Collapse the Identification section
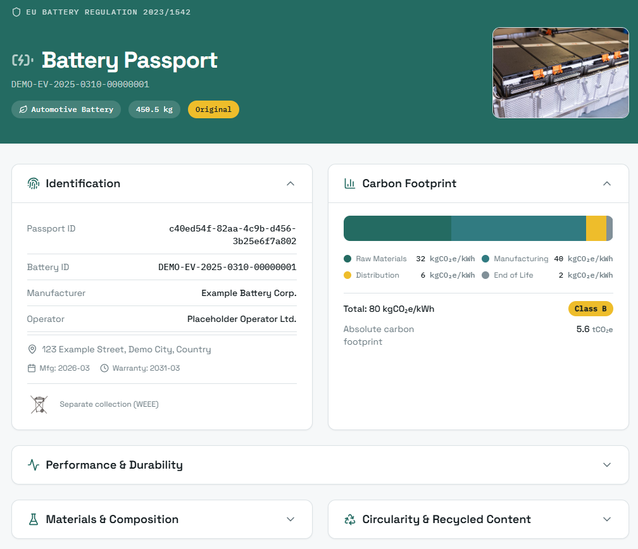 point(291,183)
